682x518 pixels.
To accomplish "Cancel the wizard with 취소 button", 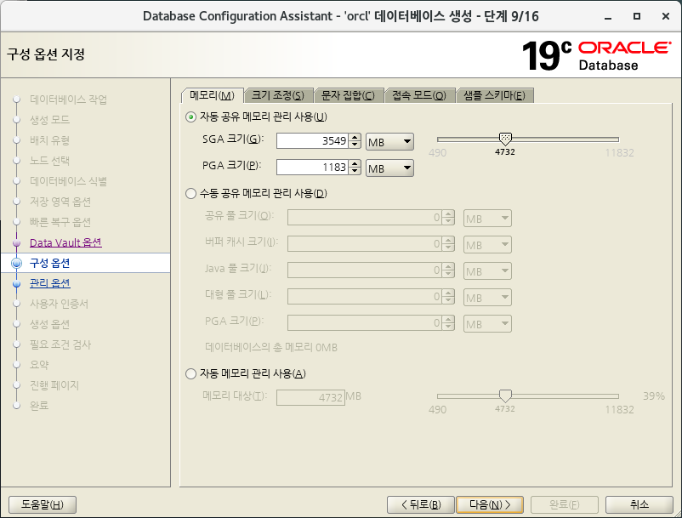I will coord(639,504).
